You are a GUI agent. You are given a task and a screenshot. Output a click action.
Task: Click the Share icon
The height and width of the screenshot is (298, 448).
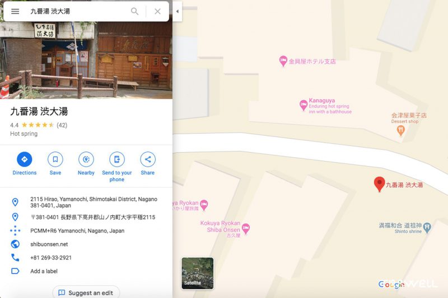pyautogui.click(x=148, y=159)
